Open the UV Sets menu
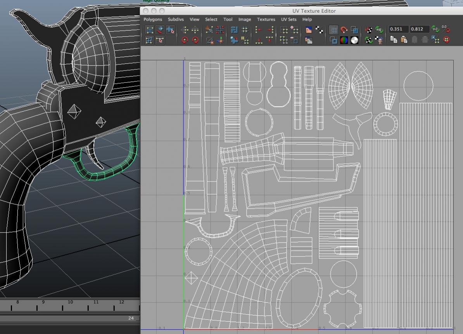This screenshot has height=334, width=463. 289,19
